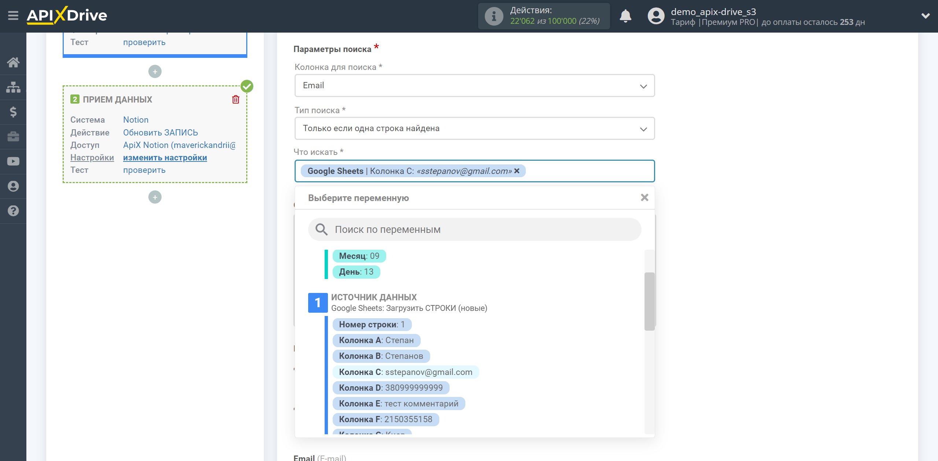Open the notifications bell
The image size is (938, 461).
point(625,16)
